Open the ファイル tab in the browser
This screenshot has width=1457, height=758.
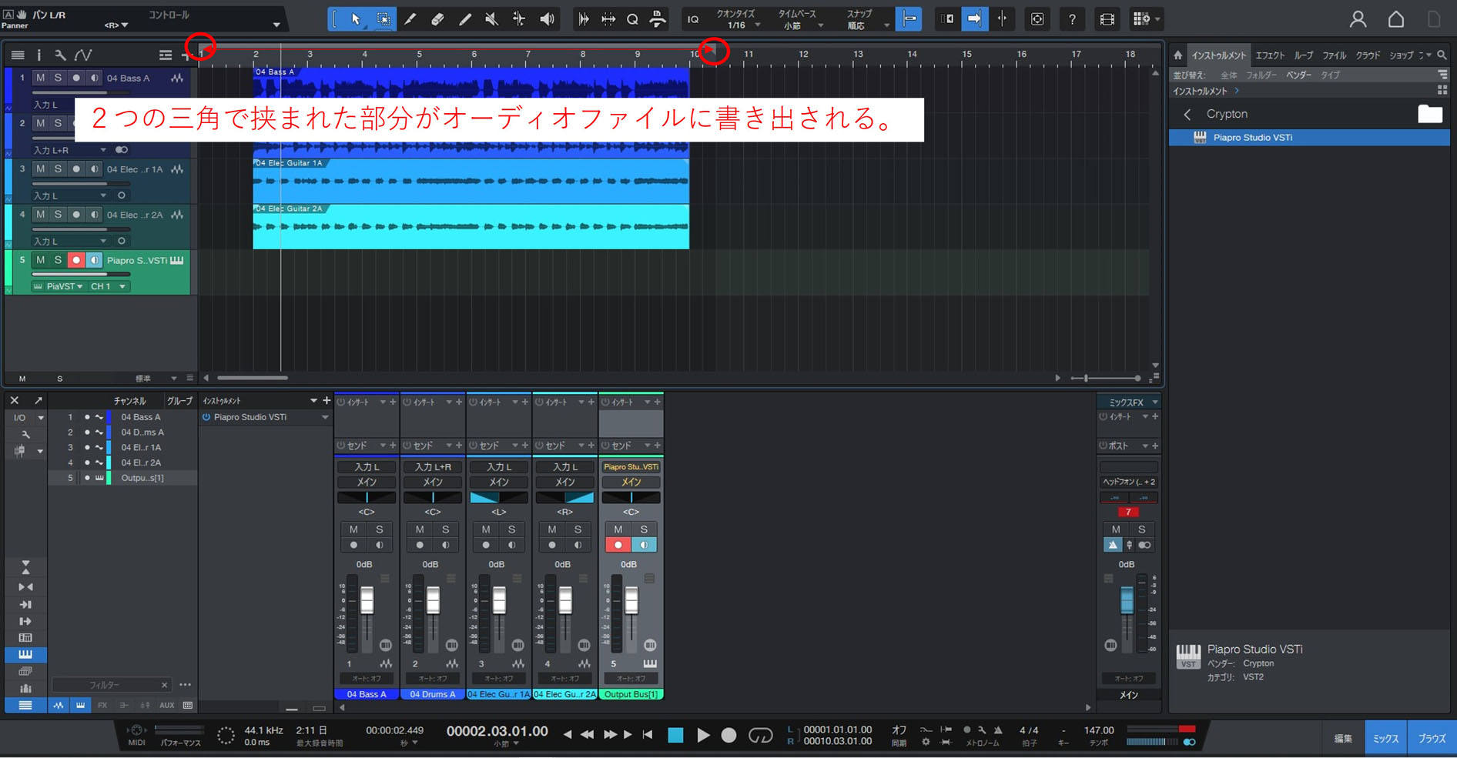[x=1334, y=55]
